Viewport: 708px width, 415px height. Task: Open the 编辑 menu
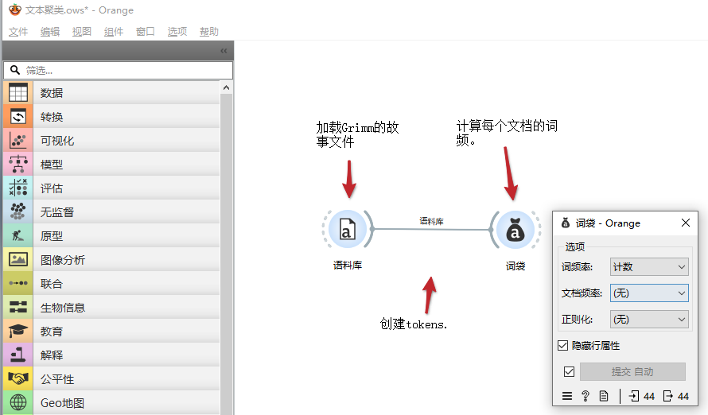click(49, 32)
